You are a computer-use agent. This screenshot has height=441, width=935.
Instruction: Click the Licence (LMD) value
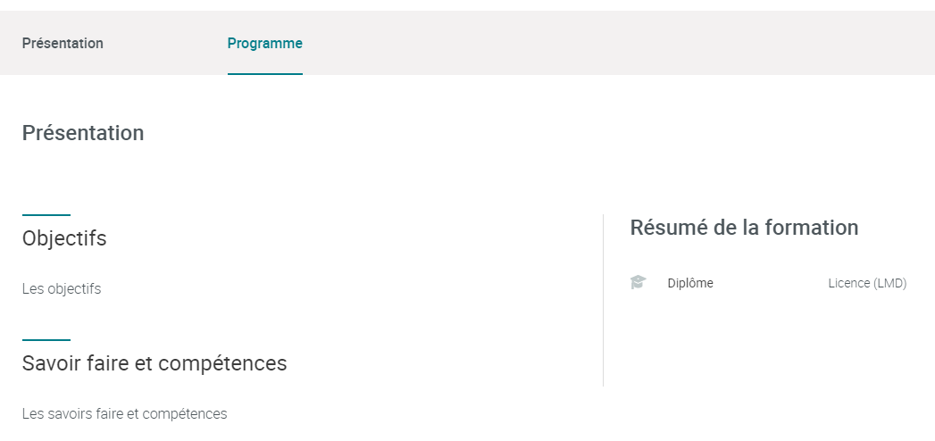tap(867, 284)
